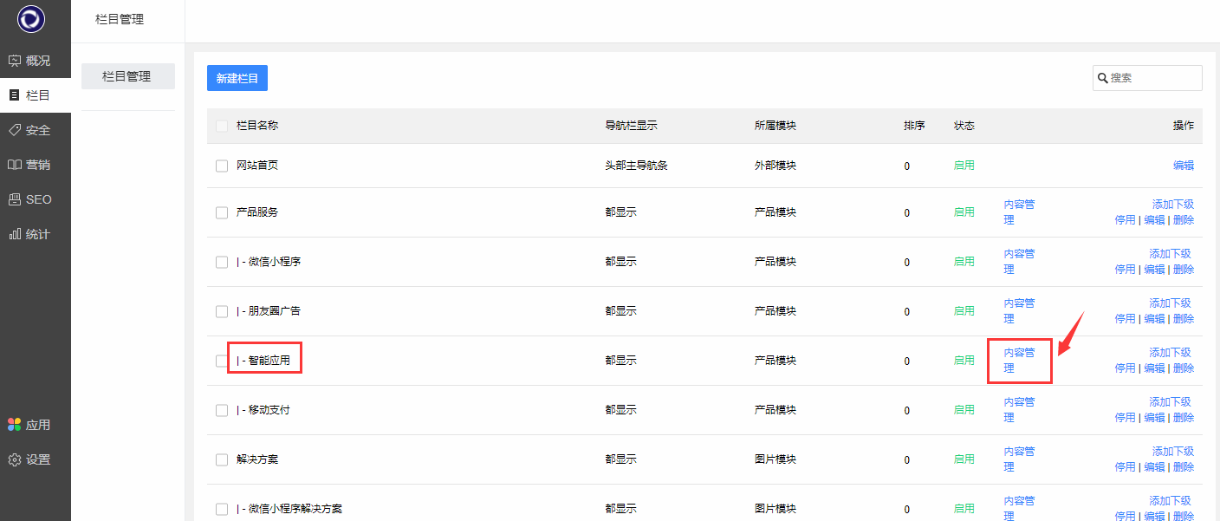Check the 微信小程序 row checkbox
1220x521 pixels.
[x=222, y=262]
